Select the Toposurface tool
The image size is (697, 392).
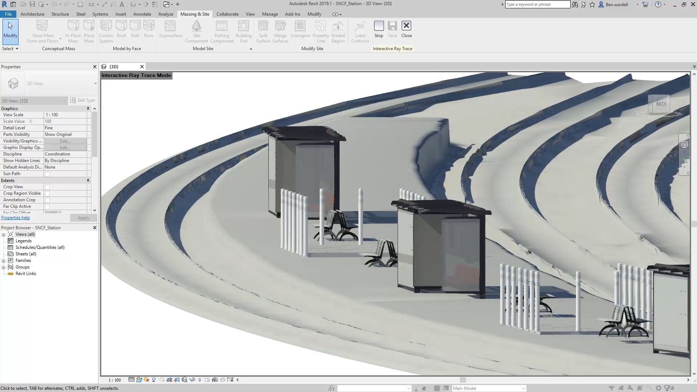pyautogui.click(x=170, y=31)
